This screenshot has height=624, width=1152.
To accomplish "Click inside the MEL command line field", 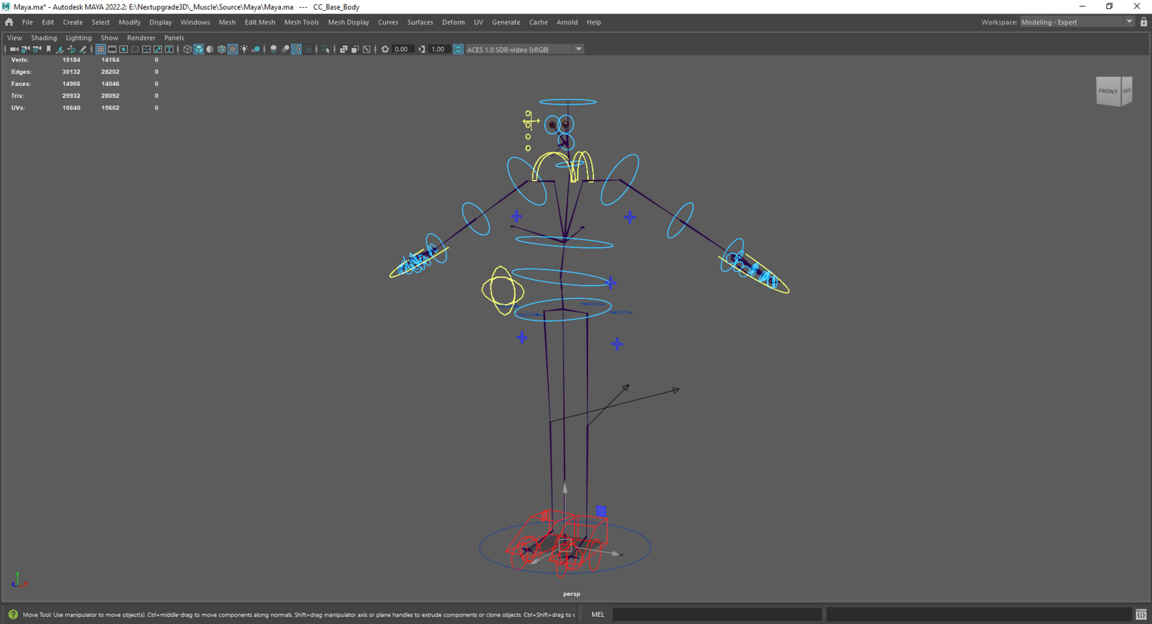I will coord(716,614).
